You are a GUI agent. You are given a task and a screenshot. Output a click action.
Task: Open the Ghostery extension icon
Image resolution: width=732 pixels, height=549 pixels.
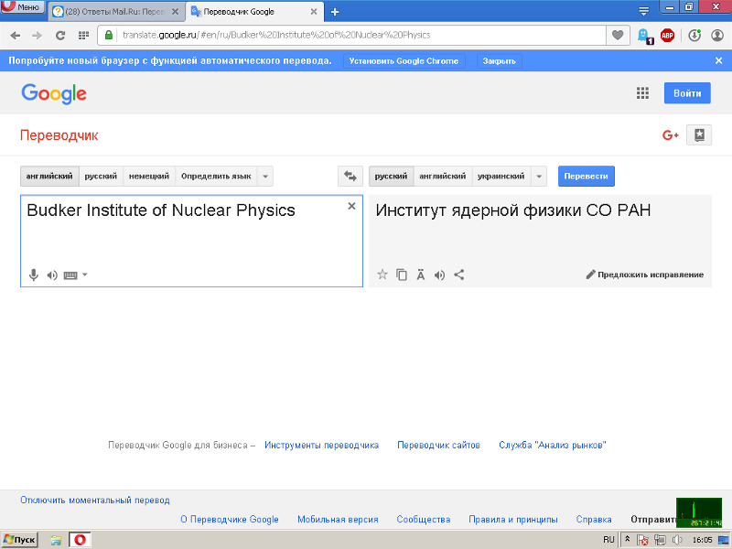645,36
